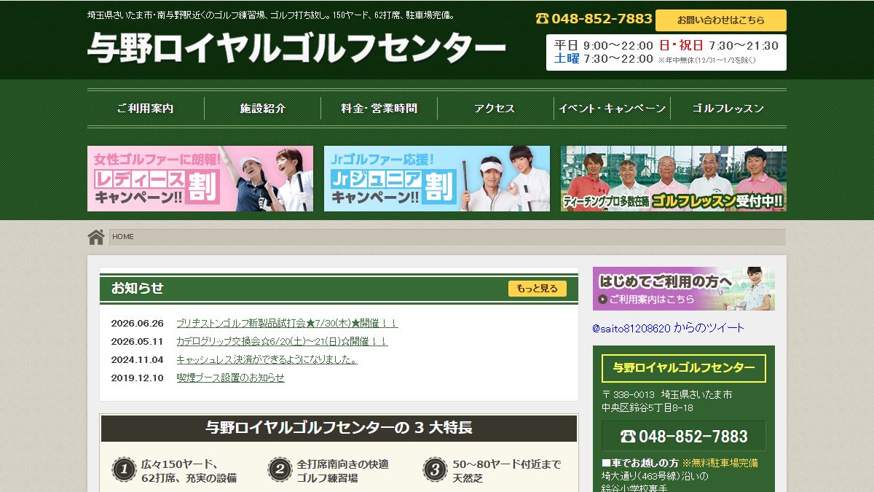Click the phone icon in the sidebar number box

pyautogui.click(x=628, y=436)
